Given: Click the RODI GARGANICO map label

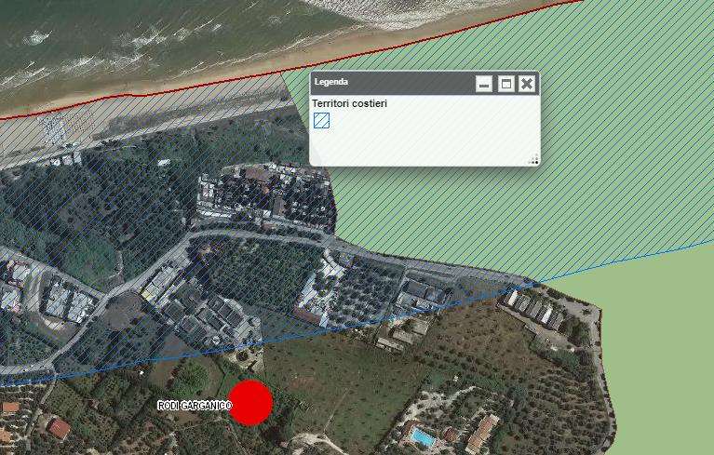Looking at the screenshot, I should [x=195, y=406].
